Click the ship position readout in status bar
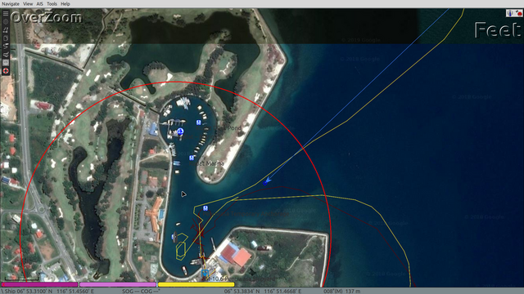This screenshot has width=524, height=294. click(x=48, y=291)
